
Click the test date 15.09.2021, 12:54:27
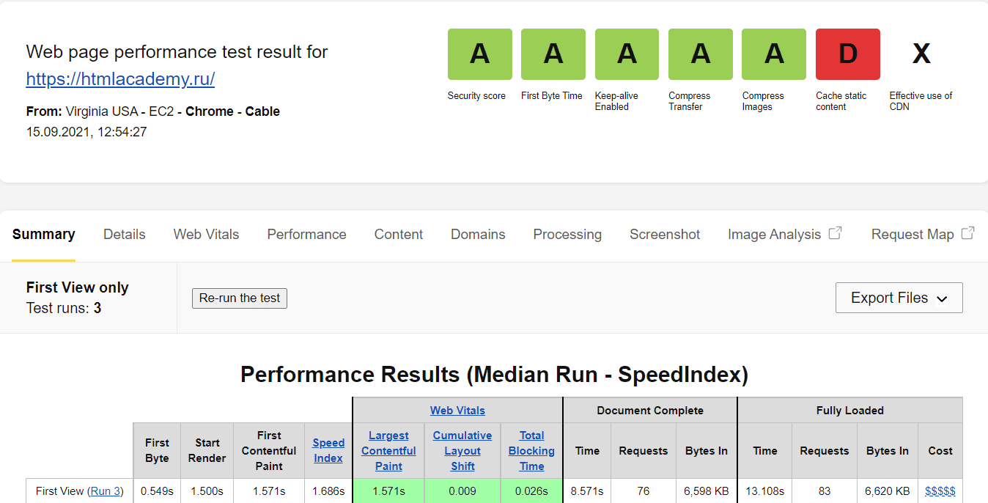86,132
